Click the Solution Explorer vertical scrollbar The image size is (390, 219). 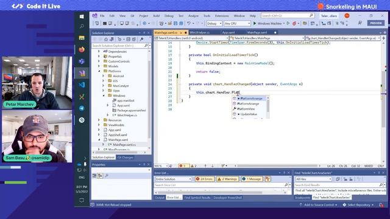149,99
